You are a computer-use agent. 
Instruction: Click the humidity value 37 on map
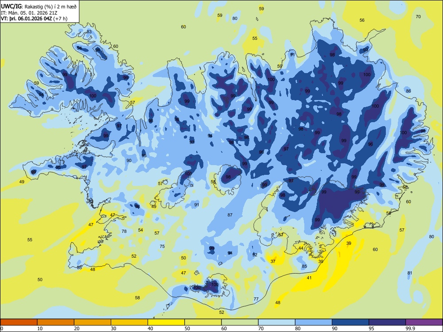pyautogui.click(x=273, y=262)
